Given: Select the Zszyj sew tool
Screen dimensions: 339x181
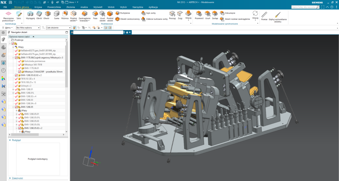Looking at the screenshot, I should coord(180,15).
